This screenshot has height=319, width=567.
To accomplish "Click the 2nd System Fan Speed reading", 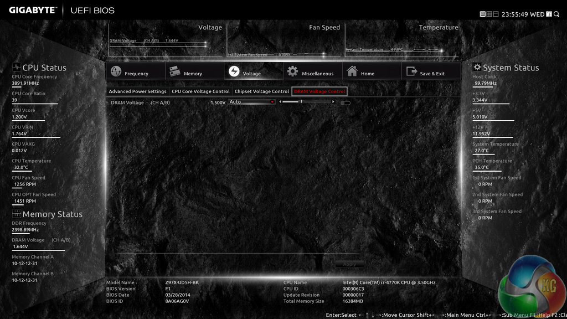I will [485, 201].
